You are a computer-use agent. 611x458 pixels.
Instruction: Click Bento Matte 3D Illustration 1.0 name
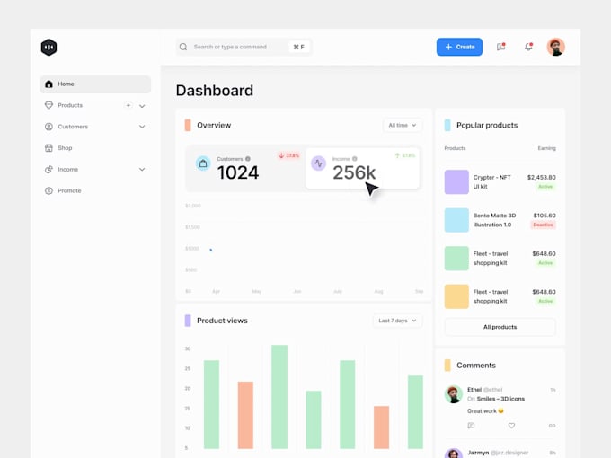click(x=494, y=220)
